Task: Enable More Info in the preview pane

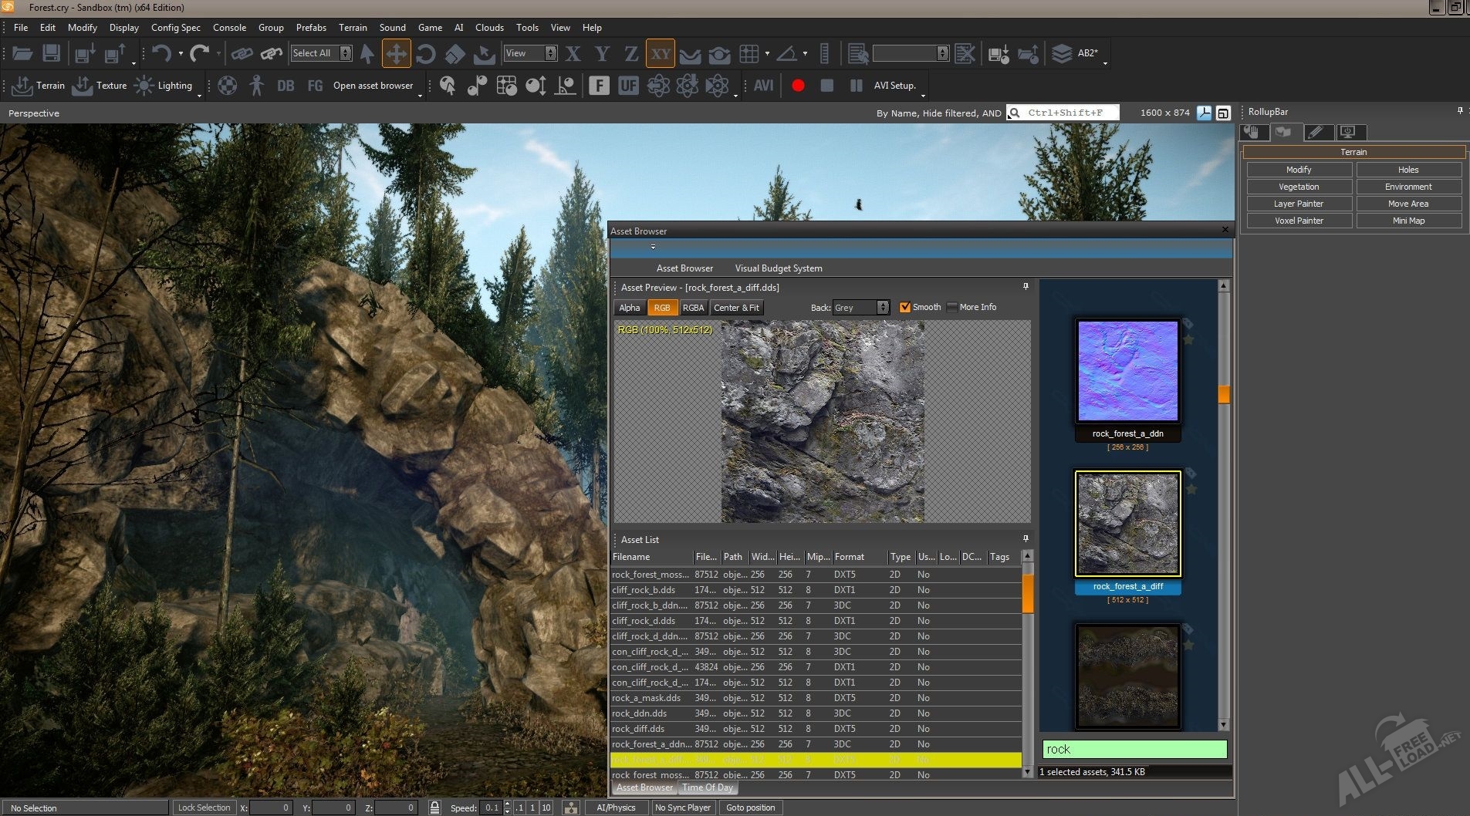Action: click(953, 307)
